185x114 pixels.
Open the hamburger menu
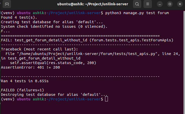coord(148,4)
